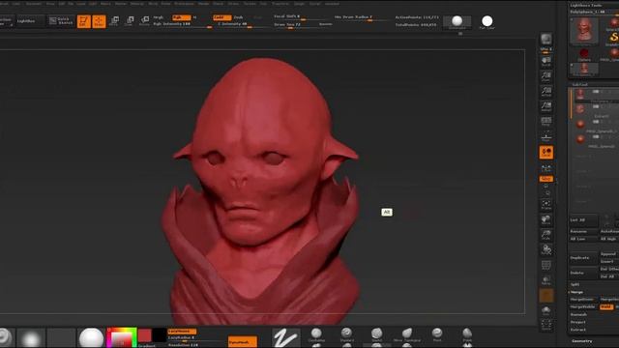Click the Frame icon in right shelf
Screen dimensions: 619x348
tap(545, 205)
